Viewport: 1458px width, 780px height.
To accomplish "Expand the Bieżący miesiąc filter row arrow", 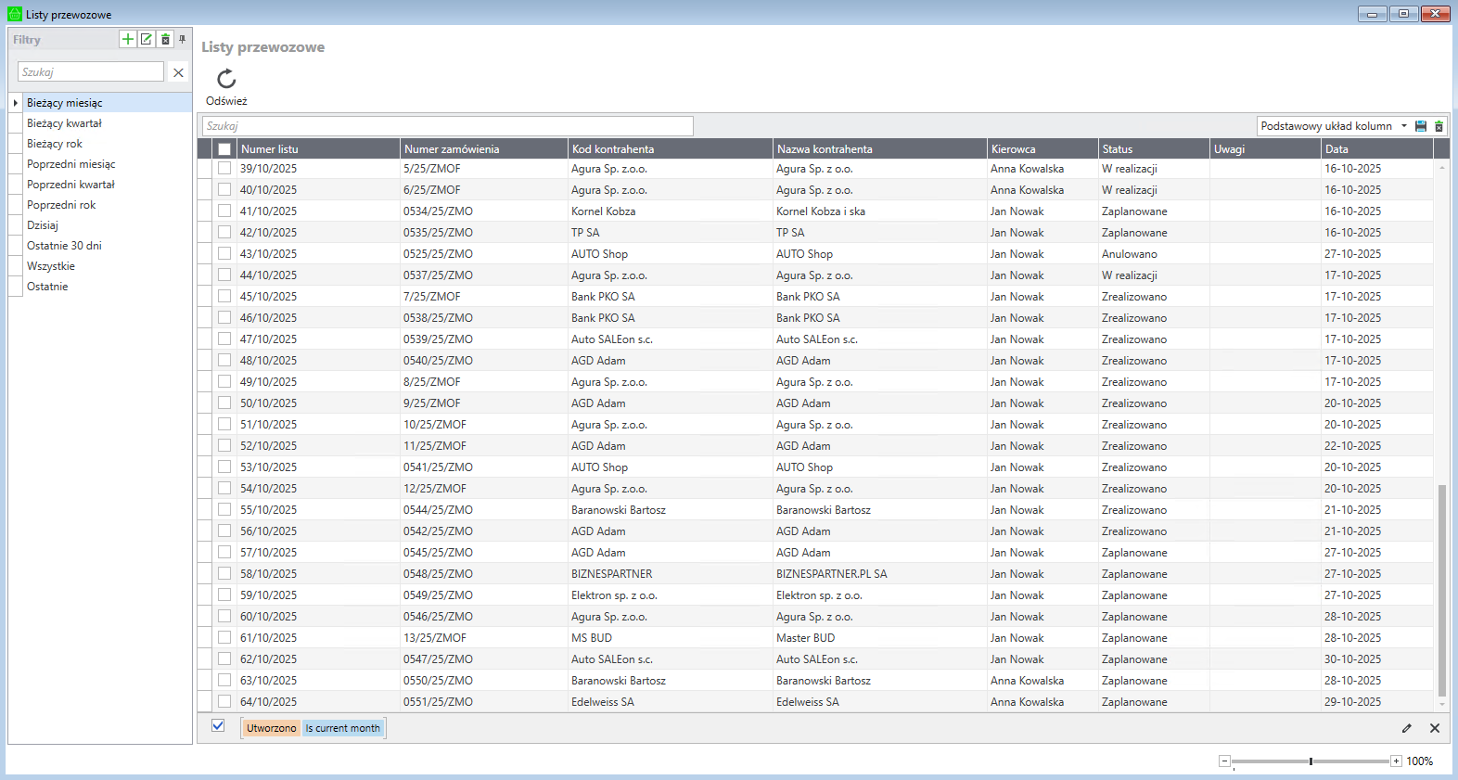I will point(16,103).
